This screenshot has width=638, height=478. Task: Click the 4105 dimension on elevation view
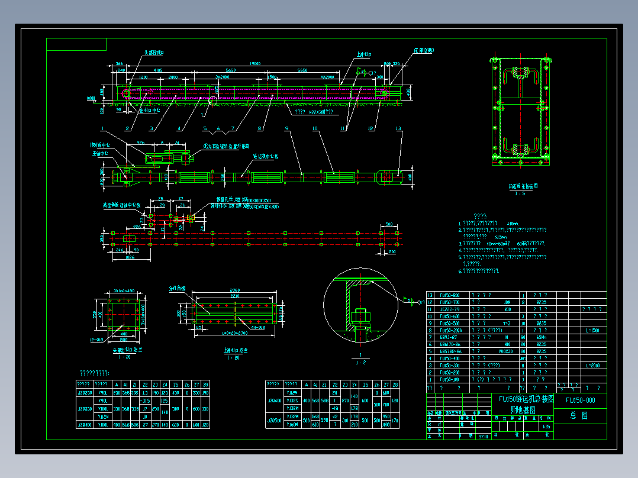[158, 70]
